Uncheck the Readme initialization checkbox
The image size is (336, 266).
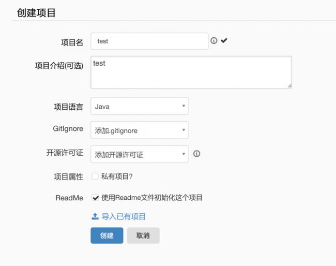tap(95, 198)
